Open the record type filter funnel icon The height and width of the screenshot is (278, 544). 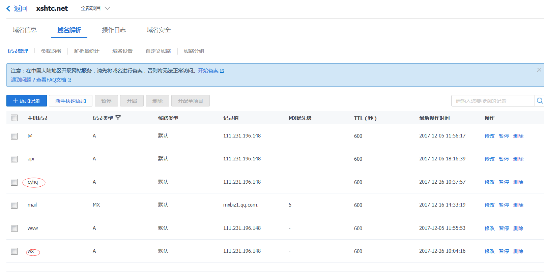click(x=118, y=118)
